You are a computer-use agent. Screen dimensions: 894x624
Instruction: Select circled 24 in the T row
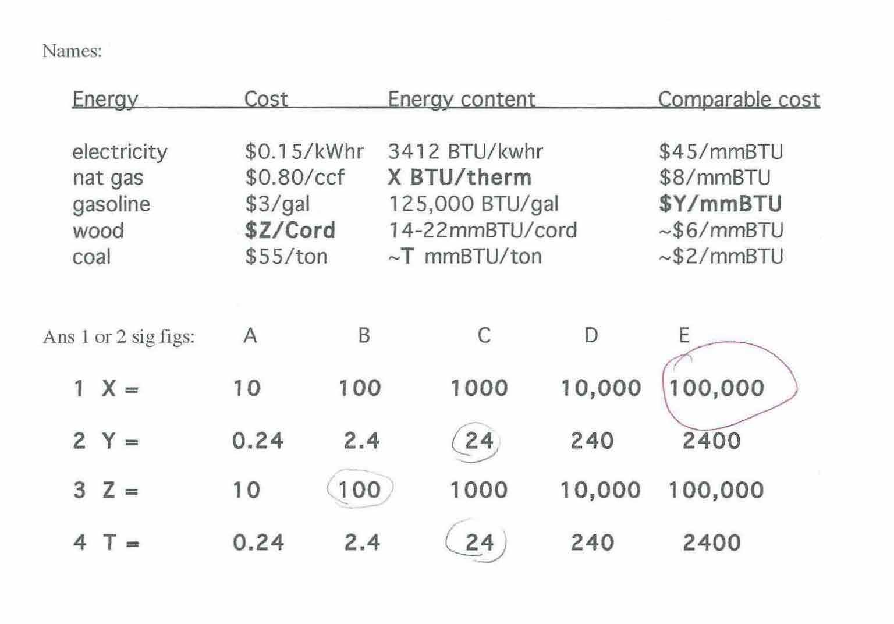(479, 543)
